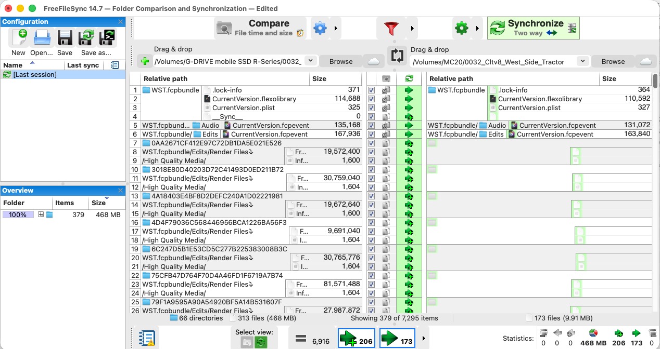Select folder 0AA2671CF412E97C72DB1DA5E021E526 row
This screenshot has width=660, height=349.
pyautogui.click(x=251, y=143)
